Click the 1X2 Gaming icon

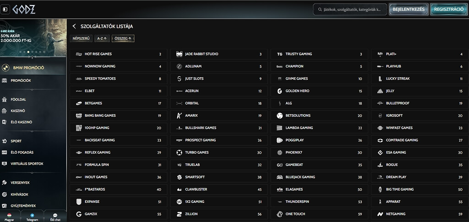179,202
